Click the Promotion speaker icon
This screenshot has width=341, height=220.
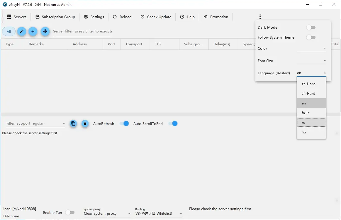pos(206,17)
